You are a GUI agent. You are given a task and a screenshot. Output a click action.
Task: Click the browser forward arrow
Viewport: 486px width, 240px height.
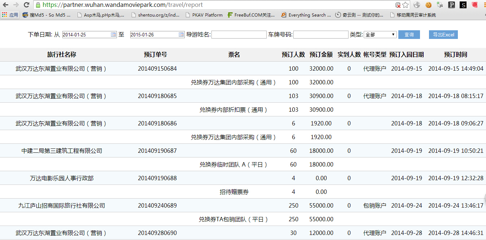click(16, 5)
